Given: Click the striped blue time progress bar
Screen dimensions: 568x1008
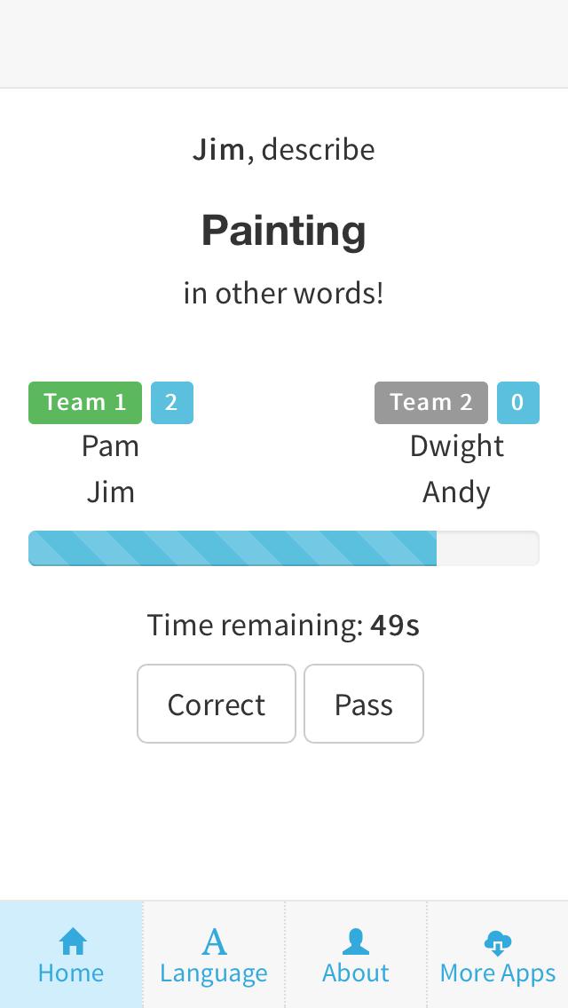Looking at the screenshot, I should coord(233,548).
